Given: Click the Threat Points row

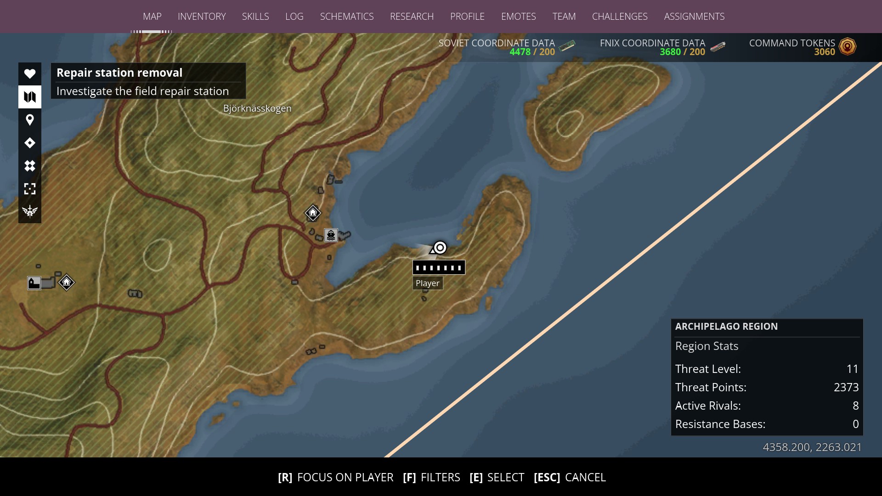Looking at the screenshot, I should pyautogui.click(x=767, y=387).
